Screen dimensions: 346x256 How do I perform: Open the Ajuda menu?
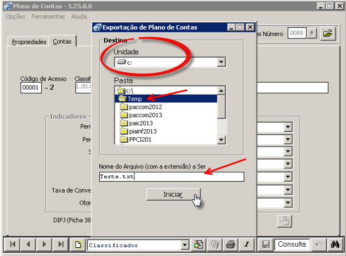click(79, 16)
